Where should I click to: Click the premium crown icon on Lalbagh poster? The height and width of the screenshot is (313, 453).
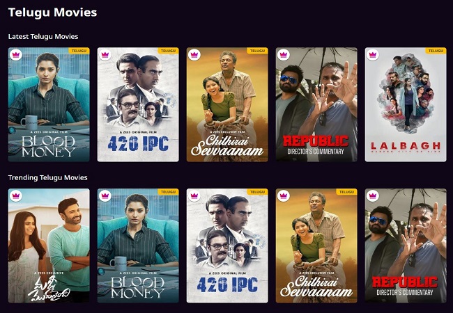(x=373, y=55)
